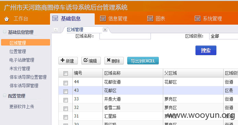Click the 花都区 name cell in row 43
This screenshot has height=125, width=238.
(x=133, y=91)
